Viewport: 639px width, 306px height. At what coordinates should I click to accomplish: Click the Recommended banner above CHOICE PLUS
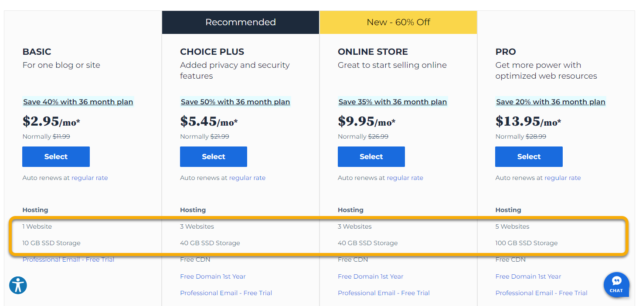240,22
